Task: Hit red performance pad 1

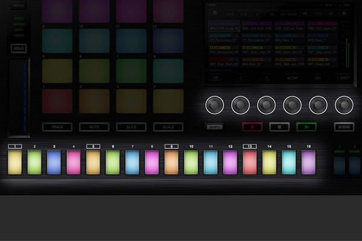Action: (57, 101)
